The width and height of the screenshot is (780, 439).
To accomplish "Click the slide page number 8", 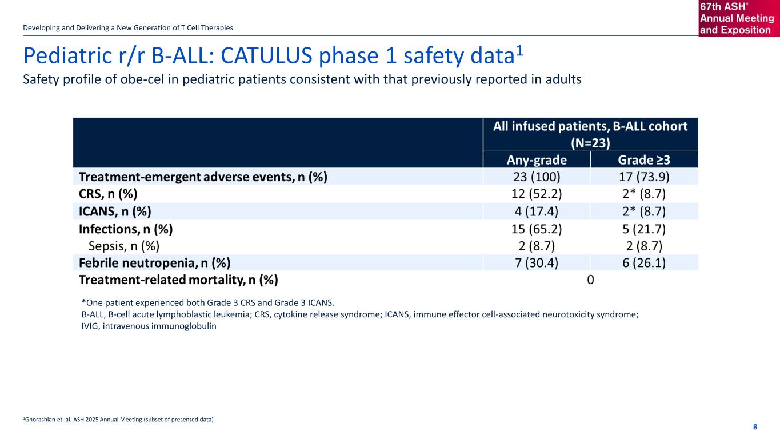I will (755, 427).
